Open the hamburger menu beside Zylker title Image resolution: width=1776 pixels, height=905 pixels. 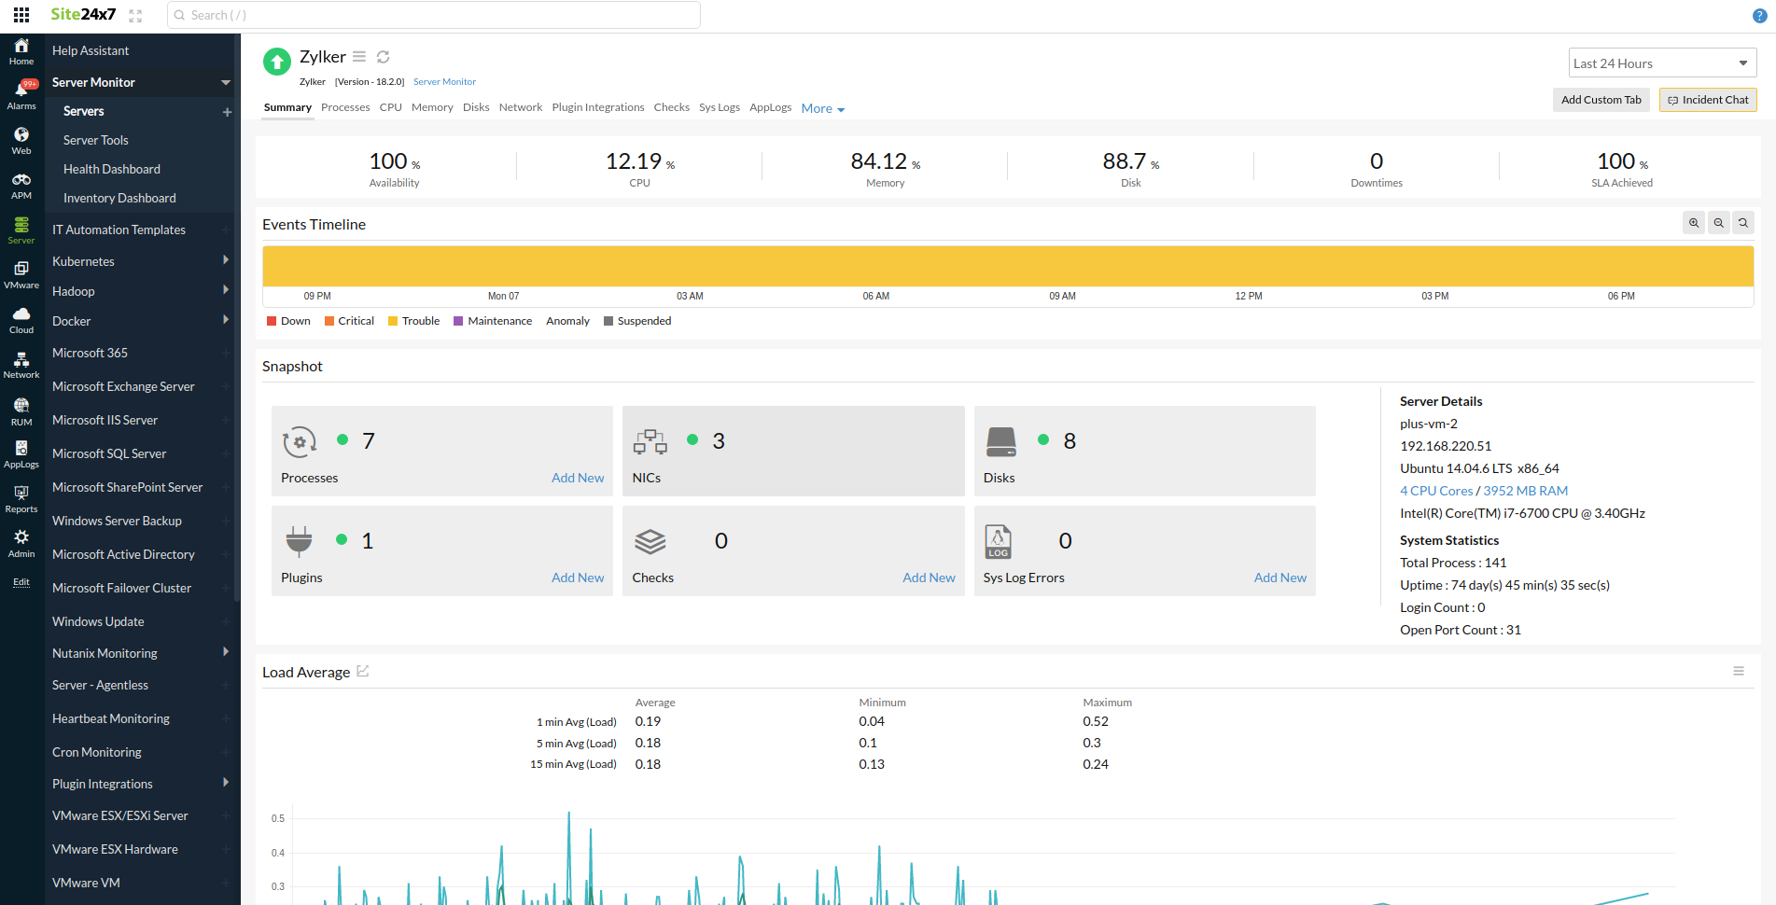[x=359, y=56]
